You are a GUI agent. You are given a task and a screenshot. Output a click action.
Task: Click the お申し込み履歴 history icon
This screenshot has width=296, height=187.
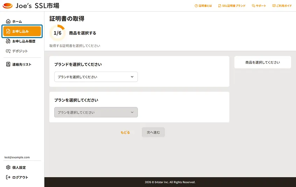pos(8,41)
